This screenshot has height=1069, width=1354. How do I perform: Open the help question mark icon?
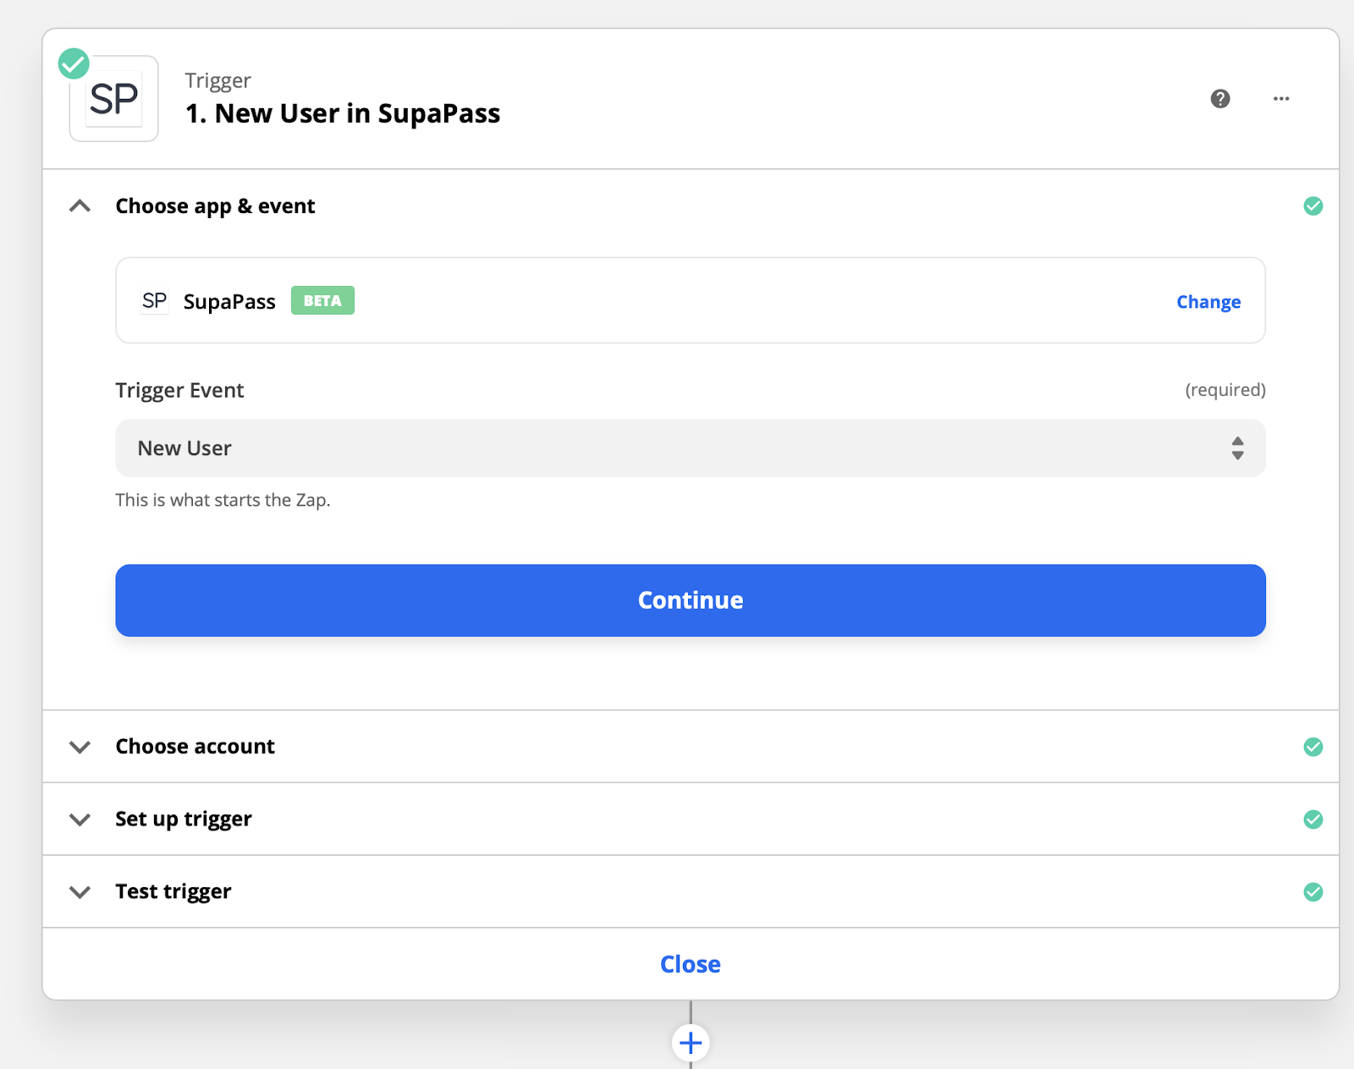(x=1220, y=99)
